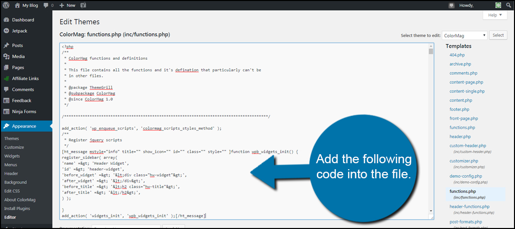Open Menus submenu item

11,165
